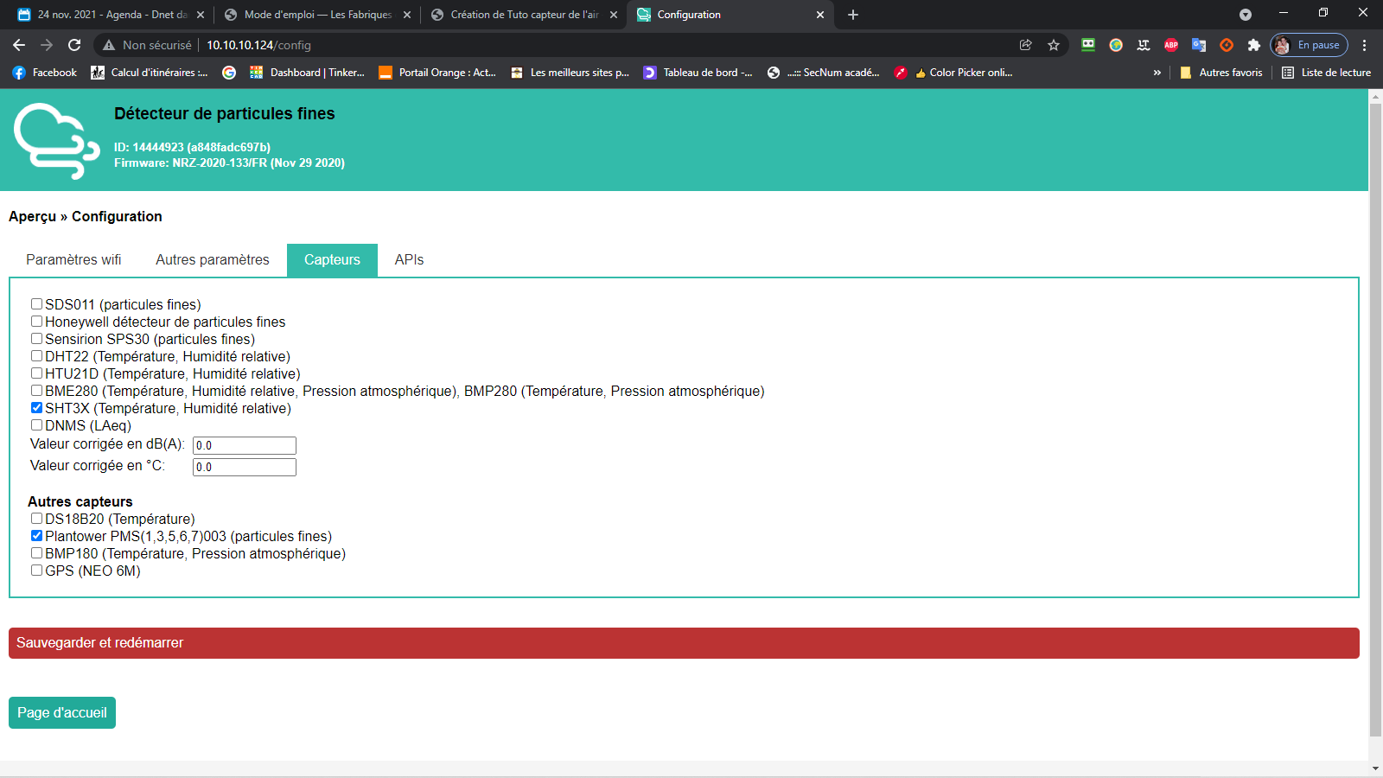This screenshot has width=1383, height=778.
Task: Go back using the browser back arrow
Action: click(19, 45)
